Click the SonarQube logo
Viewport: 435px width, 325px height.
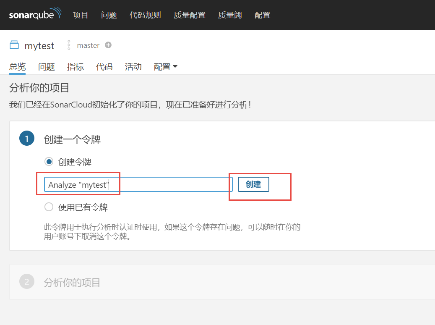pyautogui.click(x=35, y=15)
